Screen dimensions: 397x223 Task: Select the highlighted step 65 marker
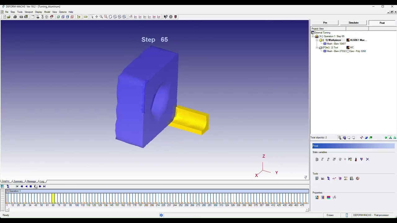tap(53, 198)
